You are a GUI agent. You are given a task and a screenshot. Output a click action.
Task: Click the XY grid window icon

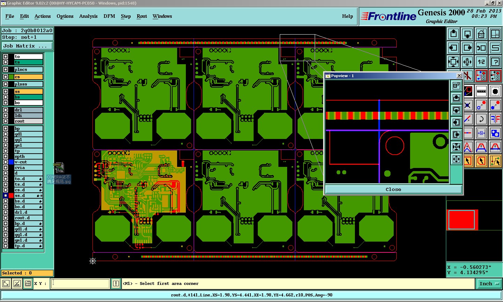click(x=495, y=34)
